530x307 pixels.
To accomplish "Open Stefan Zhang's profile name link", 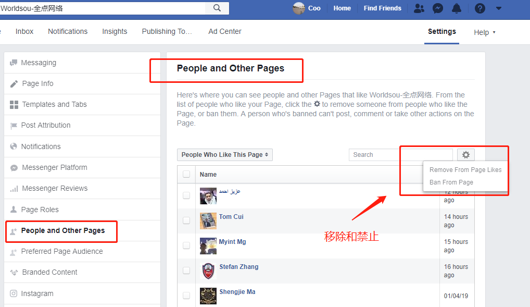I will [x=238, y=267].
